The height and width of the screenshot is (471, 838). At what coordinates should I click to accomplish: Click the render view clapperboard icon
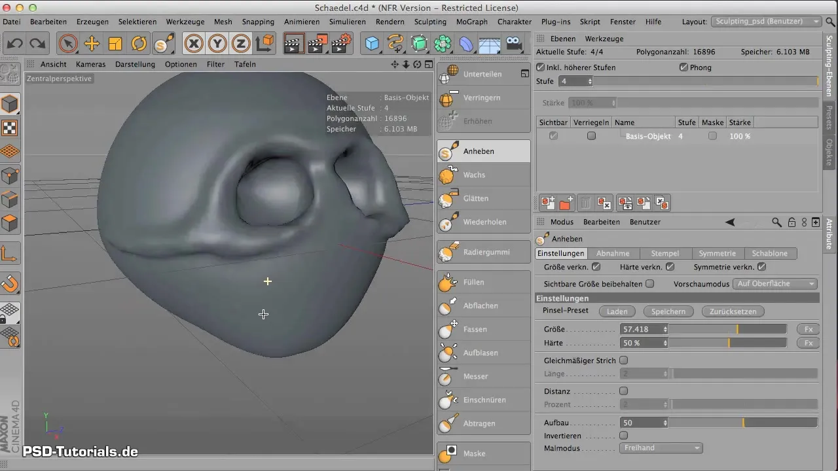pos(295,44)
